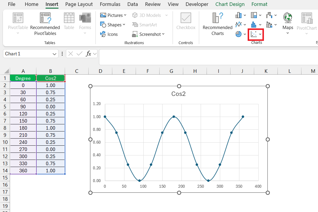
Task: Insert a line or area chart
Action: click(x=238, y=25)
